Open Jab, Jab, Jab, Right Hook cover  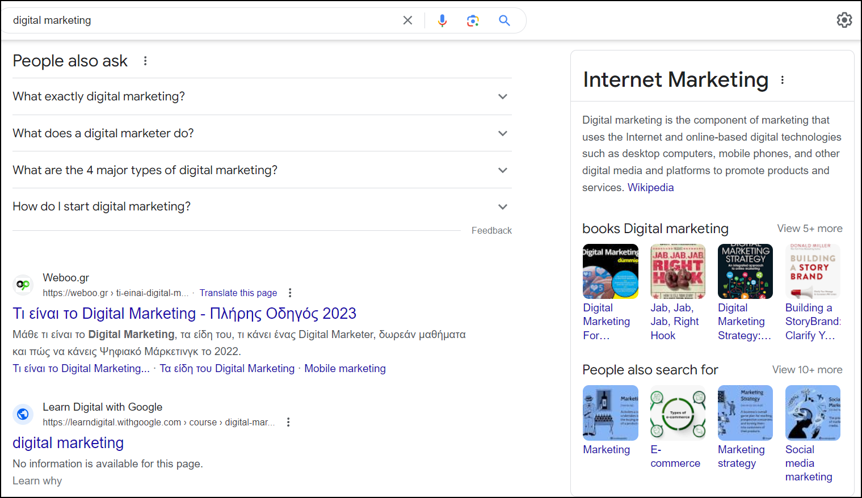(678, 271)
